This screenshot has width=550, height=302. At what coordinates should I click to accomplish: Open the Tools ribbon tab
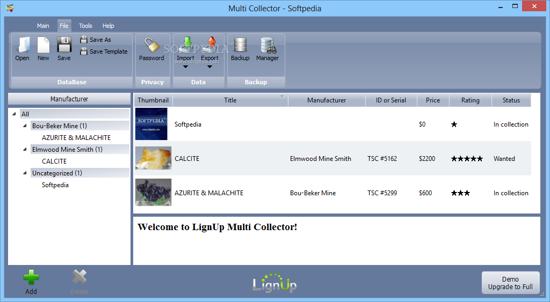[x=85, y=26]
